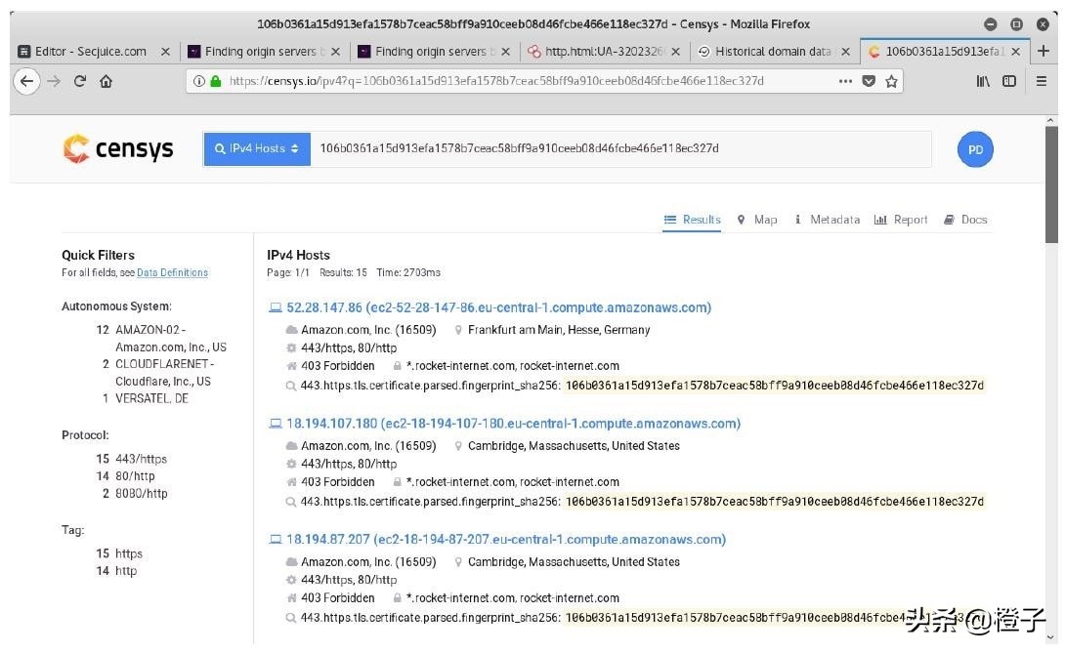Toggle the Firefox sidebar view

pyautogui.click(x=1009, y=82)
